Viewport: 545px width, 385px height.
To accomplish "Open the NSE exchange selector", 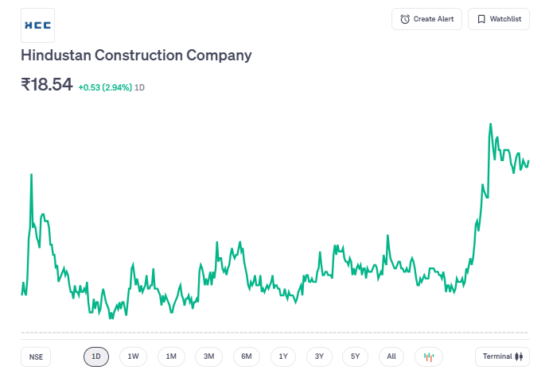I will tap(36, 356).
